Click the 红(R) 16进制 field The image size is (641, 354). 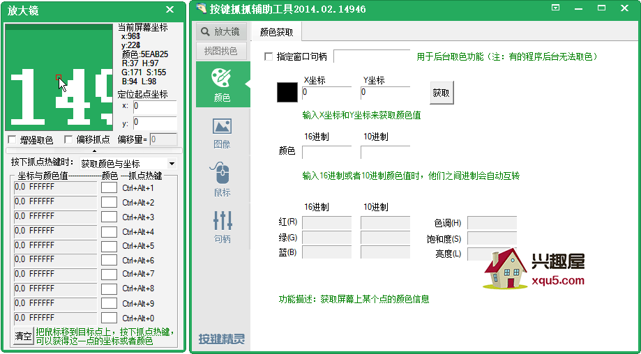(x=326, y=223)
